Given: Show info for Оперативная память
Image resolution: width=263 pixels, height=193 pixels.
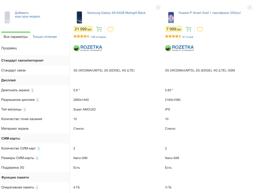Looking at the screenshot, I should pyautogui.click(x=37, y=188).
